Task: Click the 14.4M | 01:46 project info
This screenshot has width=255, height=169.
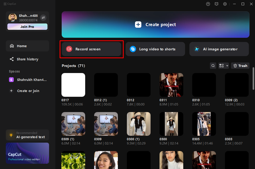Action: (203, 143)
